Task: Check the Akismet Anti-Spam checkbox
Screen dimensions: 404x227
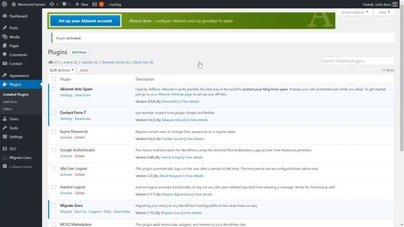Action: 54,89
